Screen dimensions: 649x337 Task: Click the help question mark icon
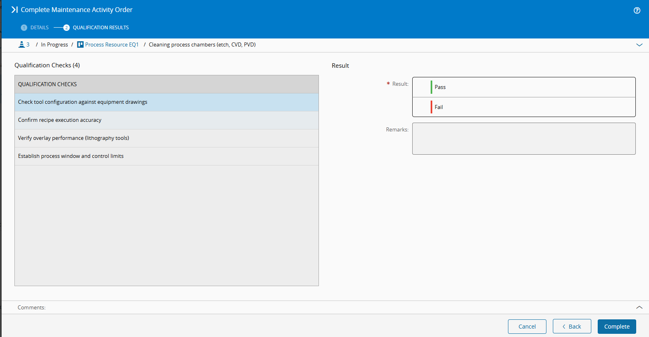click(x=637, y=10)
